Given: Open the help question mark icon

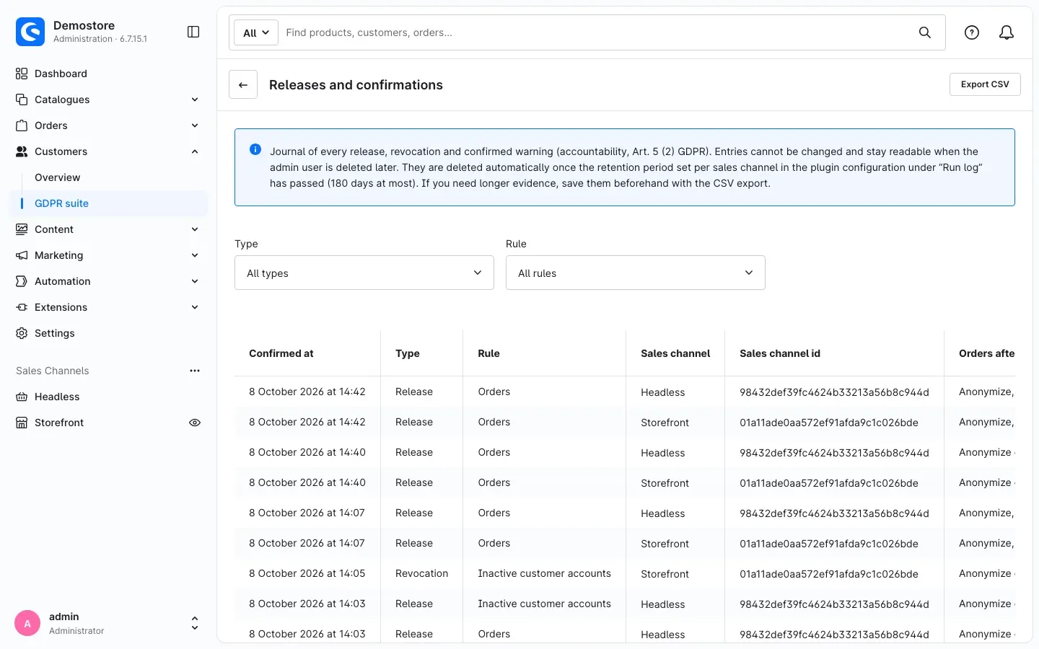Looking at the screenshot, I should coord(972,32).
